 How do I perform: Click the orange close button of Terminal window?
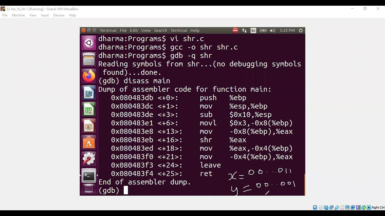pos(84,30)
